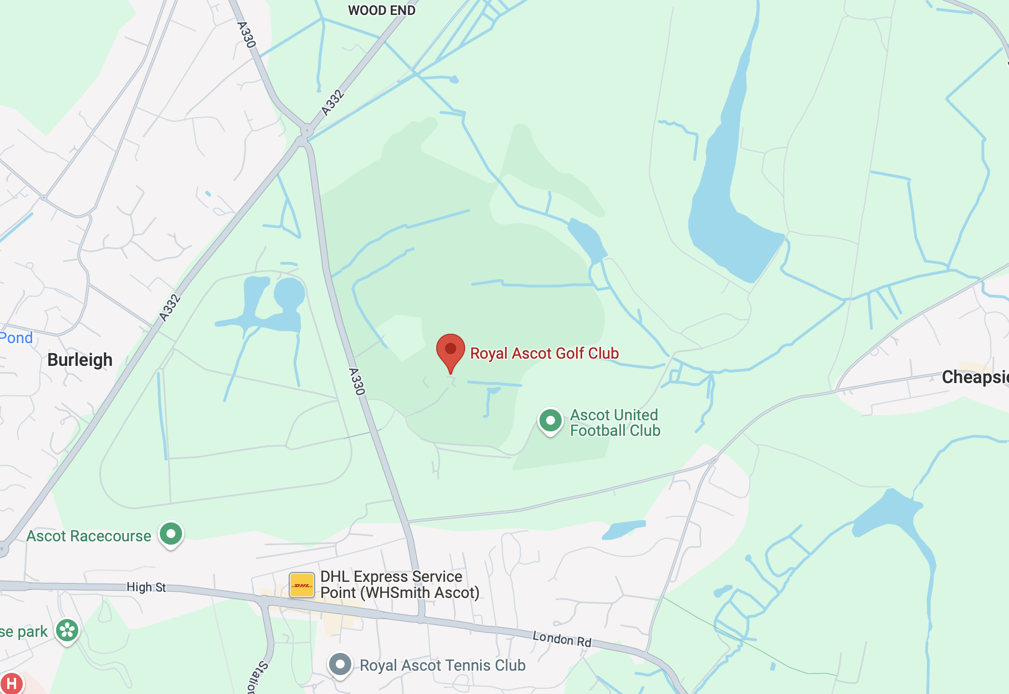Click the London Rd road label
Screen dimensions: 1009x694
click(x=562, y=639)
